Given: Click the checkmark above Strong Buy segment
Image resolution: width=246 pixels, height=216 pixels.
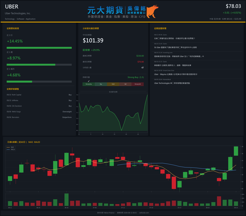Looking at the screenshot, I should [x=89, y=81].
